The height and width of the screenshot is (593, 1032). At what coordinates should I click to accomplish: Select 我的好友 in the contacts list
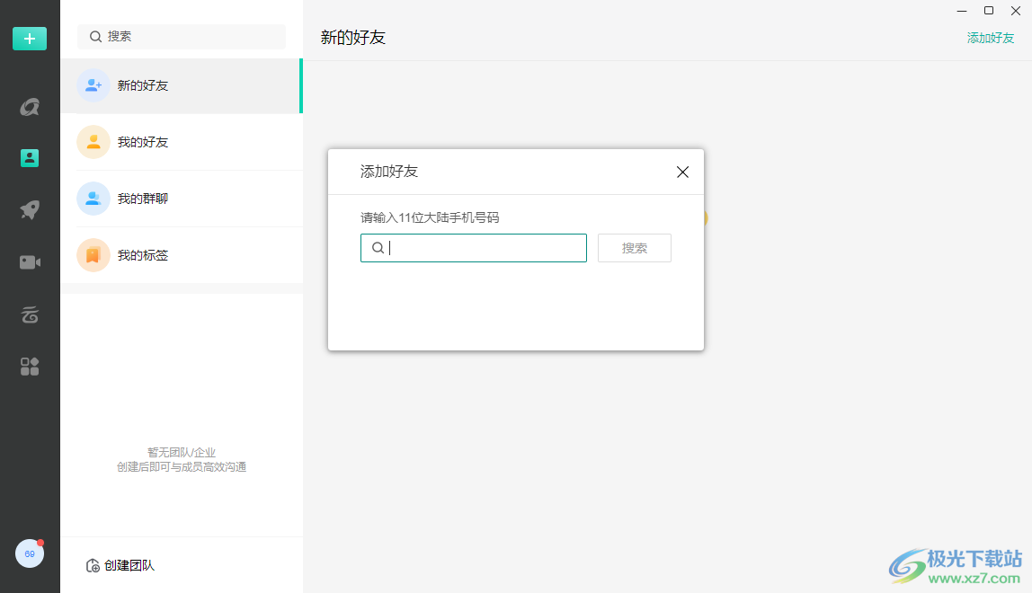(182, 142)
